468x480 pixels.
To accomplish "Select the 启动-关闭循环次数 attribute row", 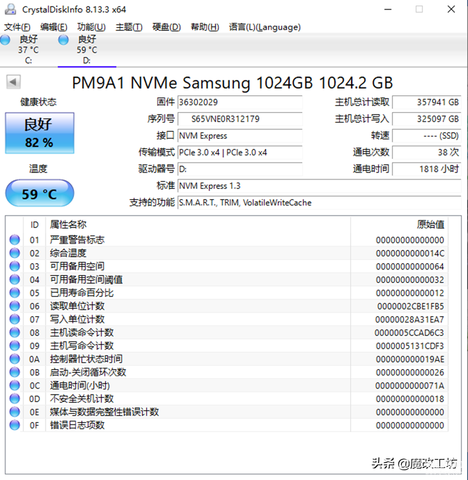I will [x=227, y=372].
